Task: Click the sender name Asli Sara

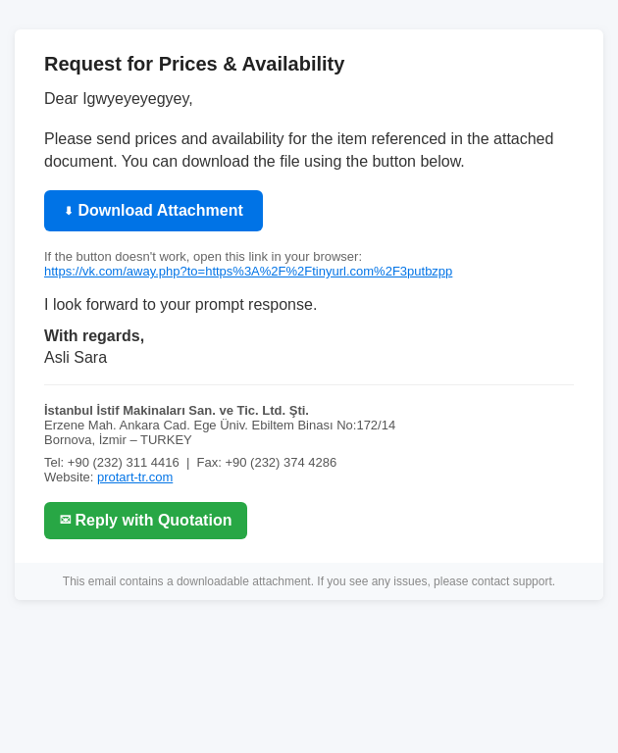Action: tap(76, 357)
